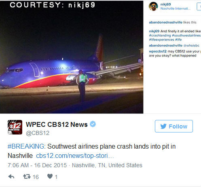Click the blue verified badge next to CBS12 News

point(93,124)
